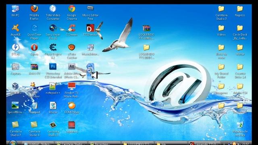Select the DTLite lightning bolt icon
The height and width of the screenshot is (145, 258).
pos(15,48)
